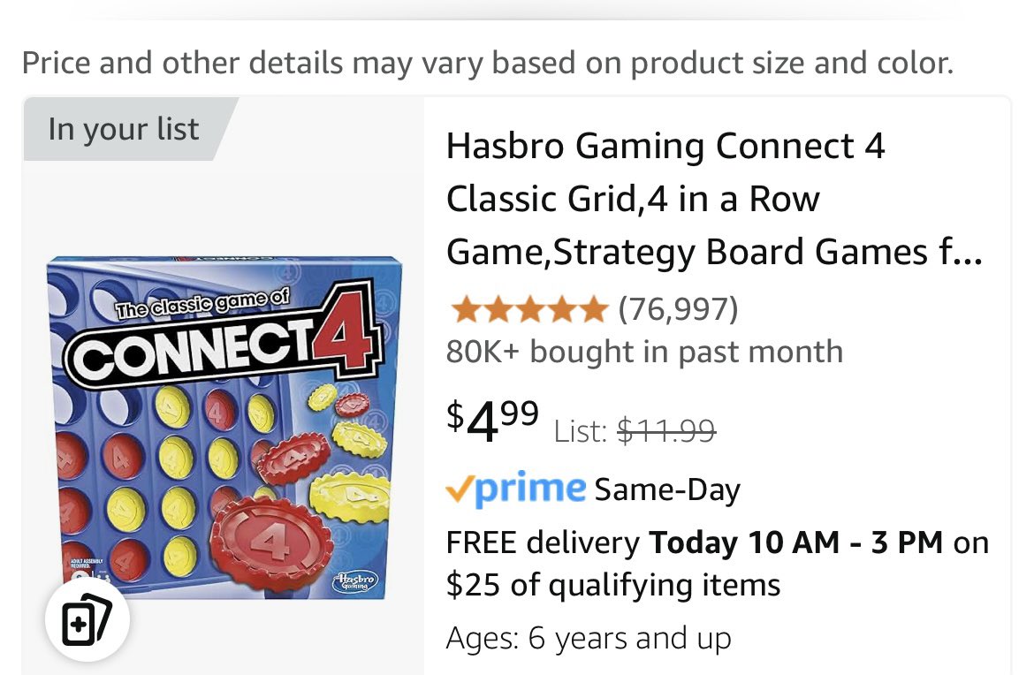Click the five-star rating icons
The height and width of the screenshot is (675, 1034).
point(528,309)
